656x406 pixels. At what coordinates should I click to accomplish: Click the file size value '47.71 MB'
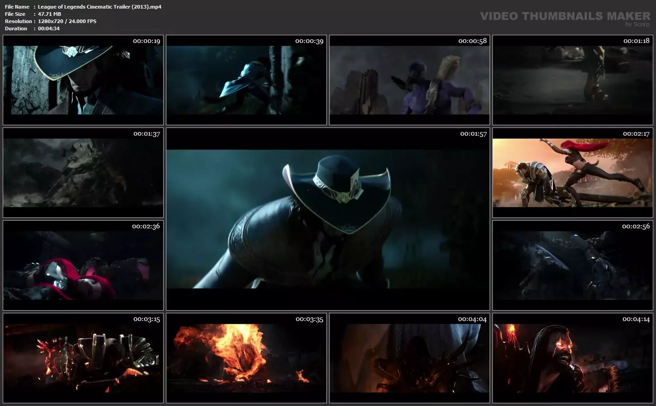(x=49, y=14)
